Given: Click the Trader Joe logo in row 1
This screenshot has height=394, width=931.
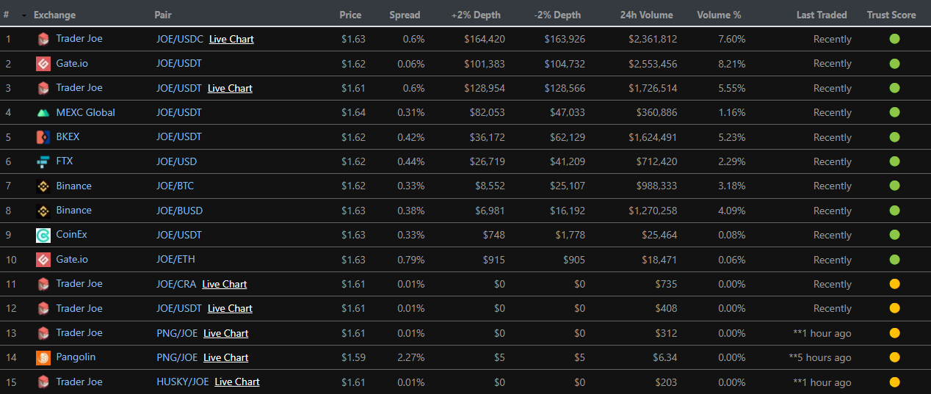Looking at the screenshot, I should click(43, 39).
